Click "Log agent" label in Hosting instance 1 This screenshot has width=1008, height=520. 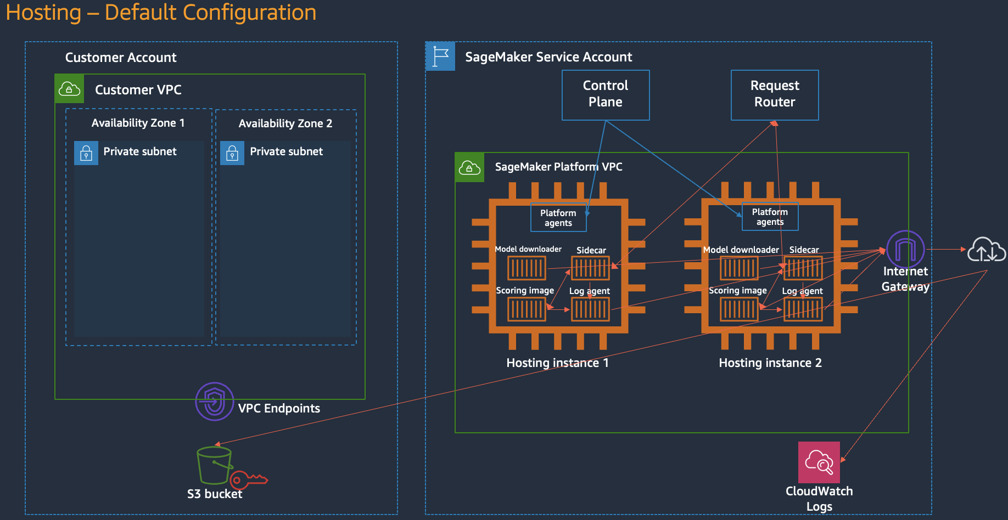pyautogui.click(x=590, y=291)
